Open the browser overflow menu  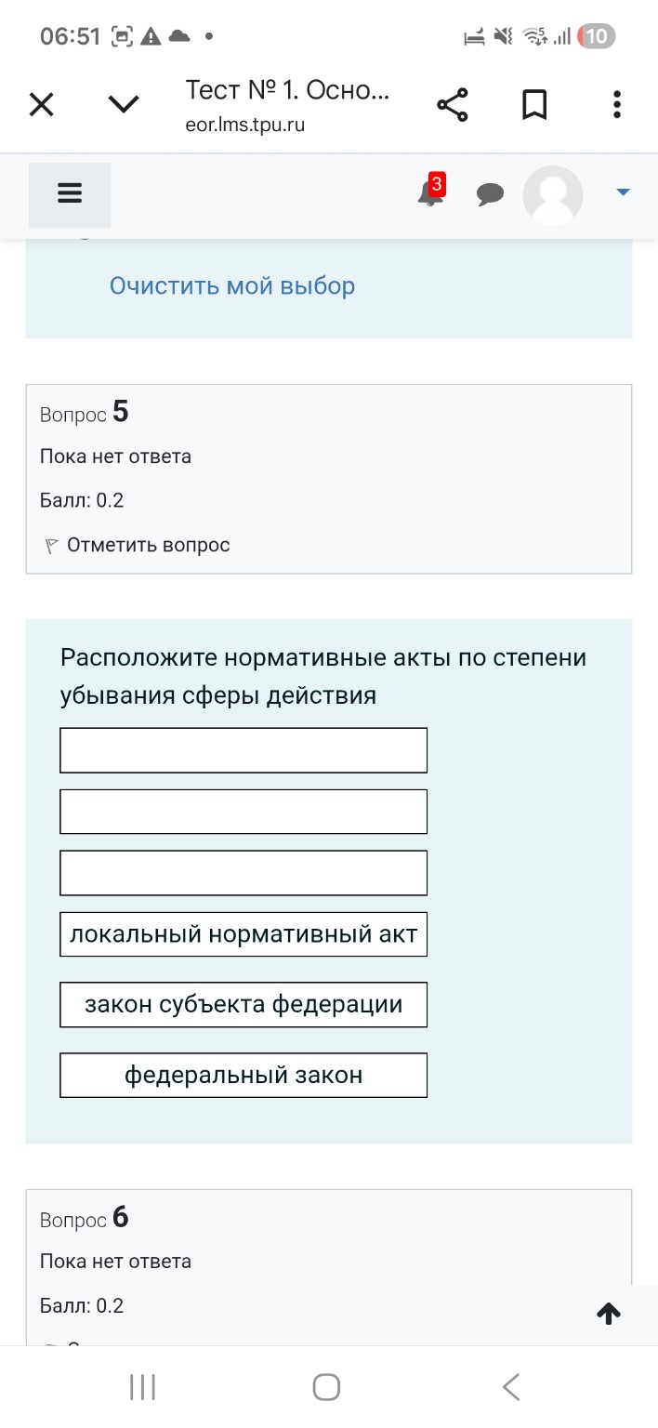616,104
